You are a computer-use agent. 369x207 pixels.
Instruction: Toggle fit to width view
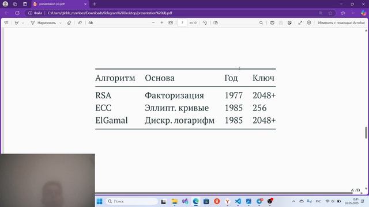click(x=171, y=23)
